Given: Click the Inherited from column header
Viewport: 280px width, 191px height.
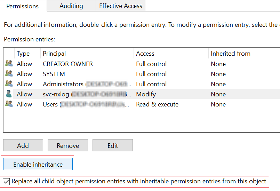Looking at the screenshot, I should pos(230,54).
